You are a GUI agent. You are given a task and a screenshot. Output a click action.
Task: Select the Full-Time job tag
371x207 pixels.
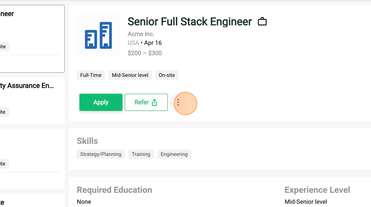(x=91, y=75)
